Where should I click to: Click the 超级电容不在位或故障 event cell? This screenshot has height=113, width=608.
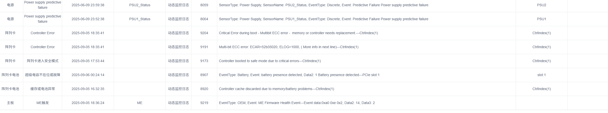43,75
